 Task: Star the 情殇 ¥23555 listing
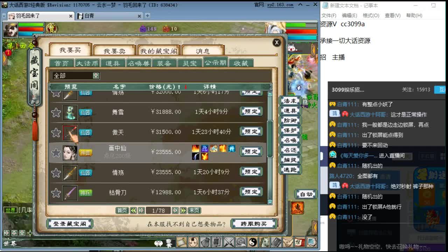click(56, 173)
